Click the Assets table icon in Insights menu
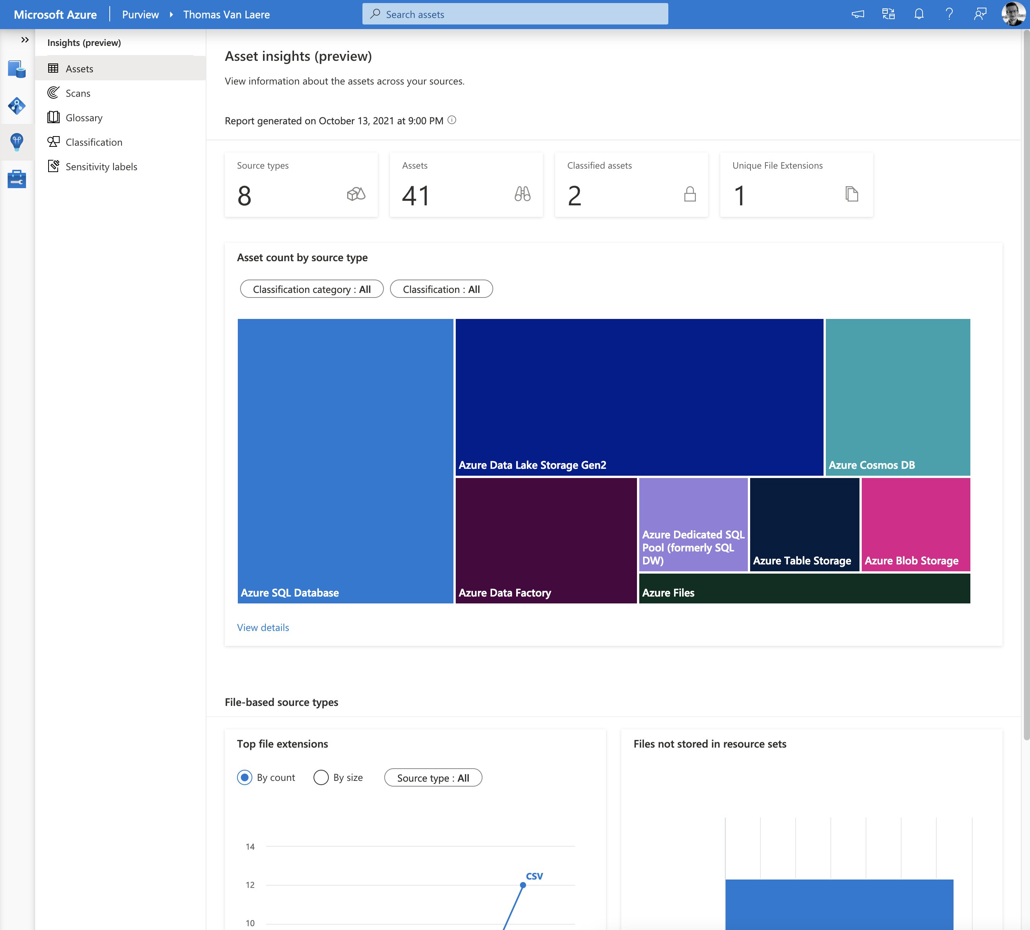 (53, 68)
